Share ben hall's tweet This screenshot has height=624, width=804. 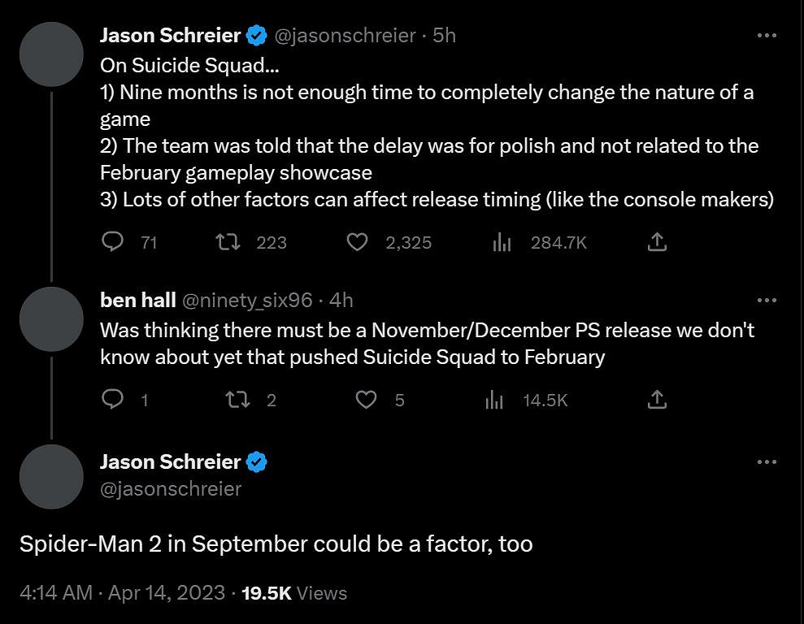(x=657, y=399)
